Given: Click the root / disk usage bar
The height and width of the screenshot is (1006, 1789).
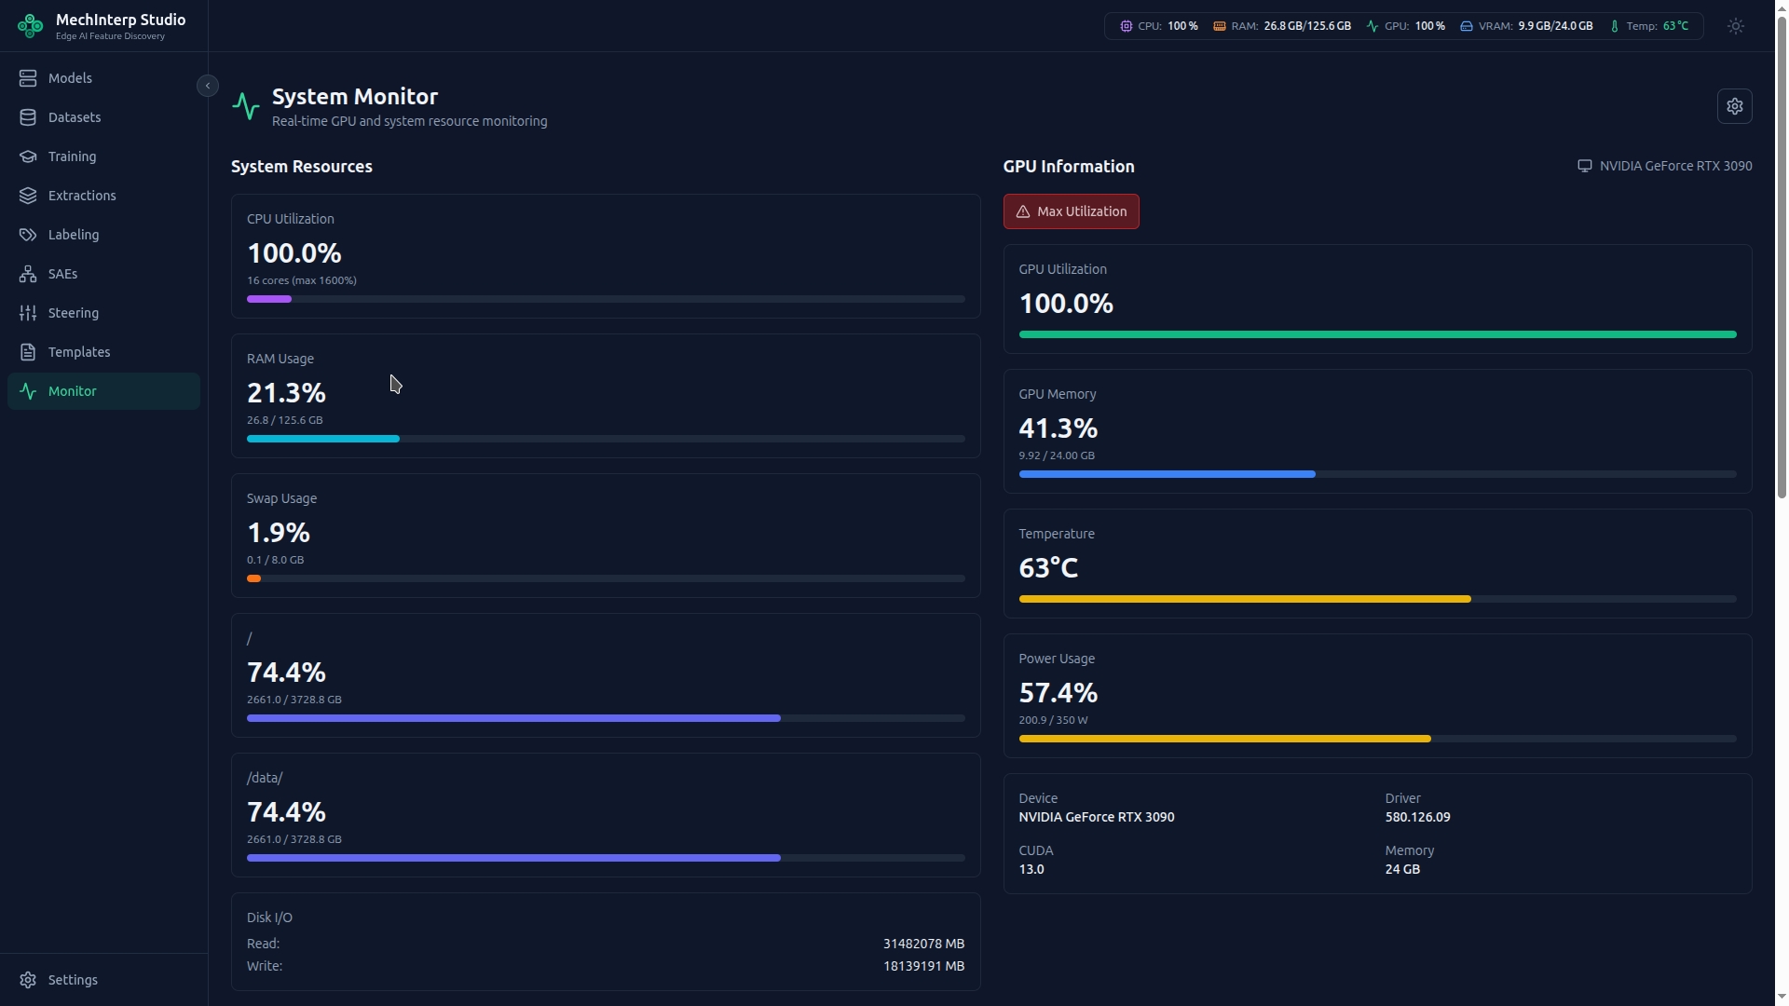Looking at the screenshot, I should (x=606, y=718).
